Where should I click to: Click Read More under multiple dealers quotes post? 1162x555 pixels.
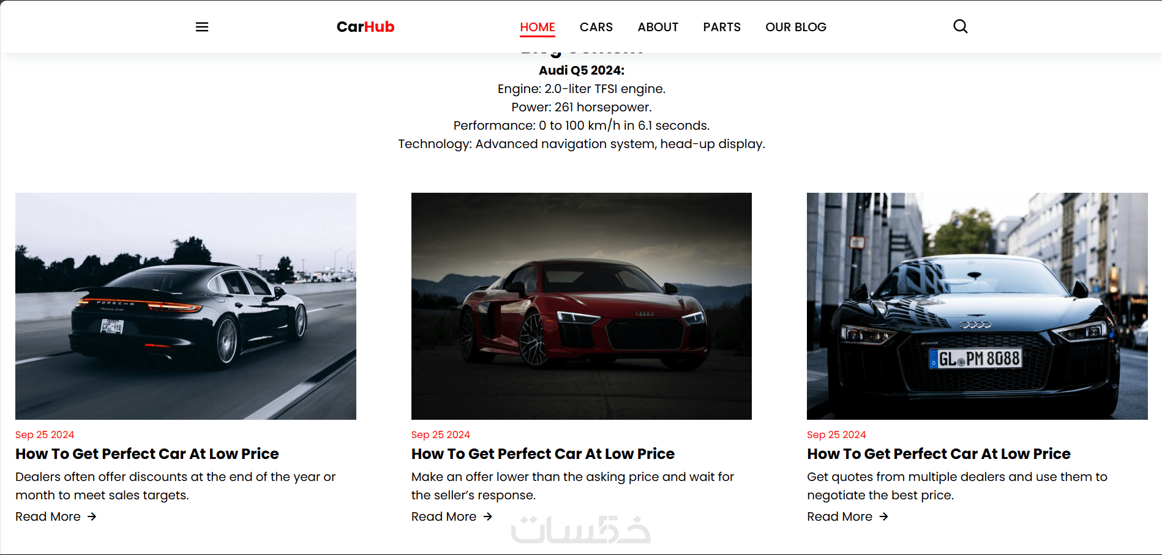[x=839, y=516]
